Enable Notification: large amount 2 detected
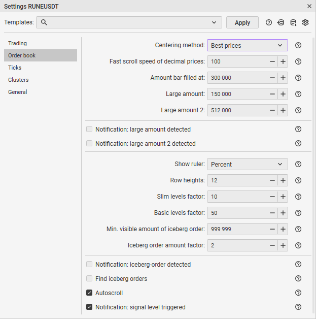This screenshot has height=319, width=316. coord(89,143)
